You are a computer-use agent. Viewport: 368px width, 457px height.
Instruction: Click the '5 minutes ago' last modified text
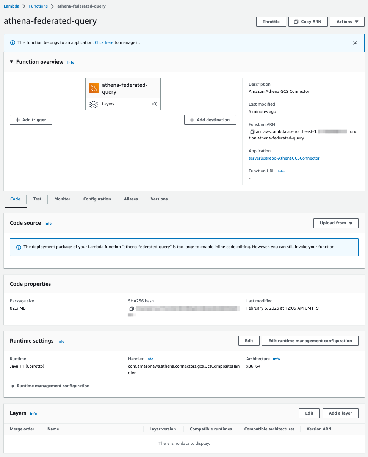point(262,111)
